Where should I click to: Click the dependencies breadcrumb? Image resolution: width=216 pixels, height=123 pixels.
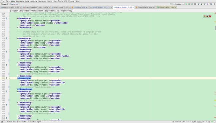[52, 11]
